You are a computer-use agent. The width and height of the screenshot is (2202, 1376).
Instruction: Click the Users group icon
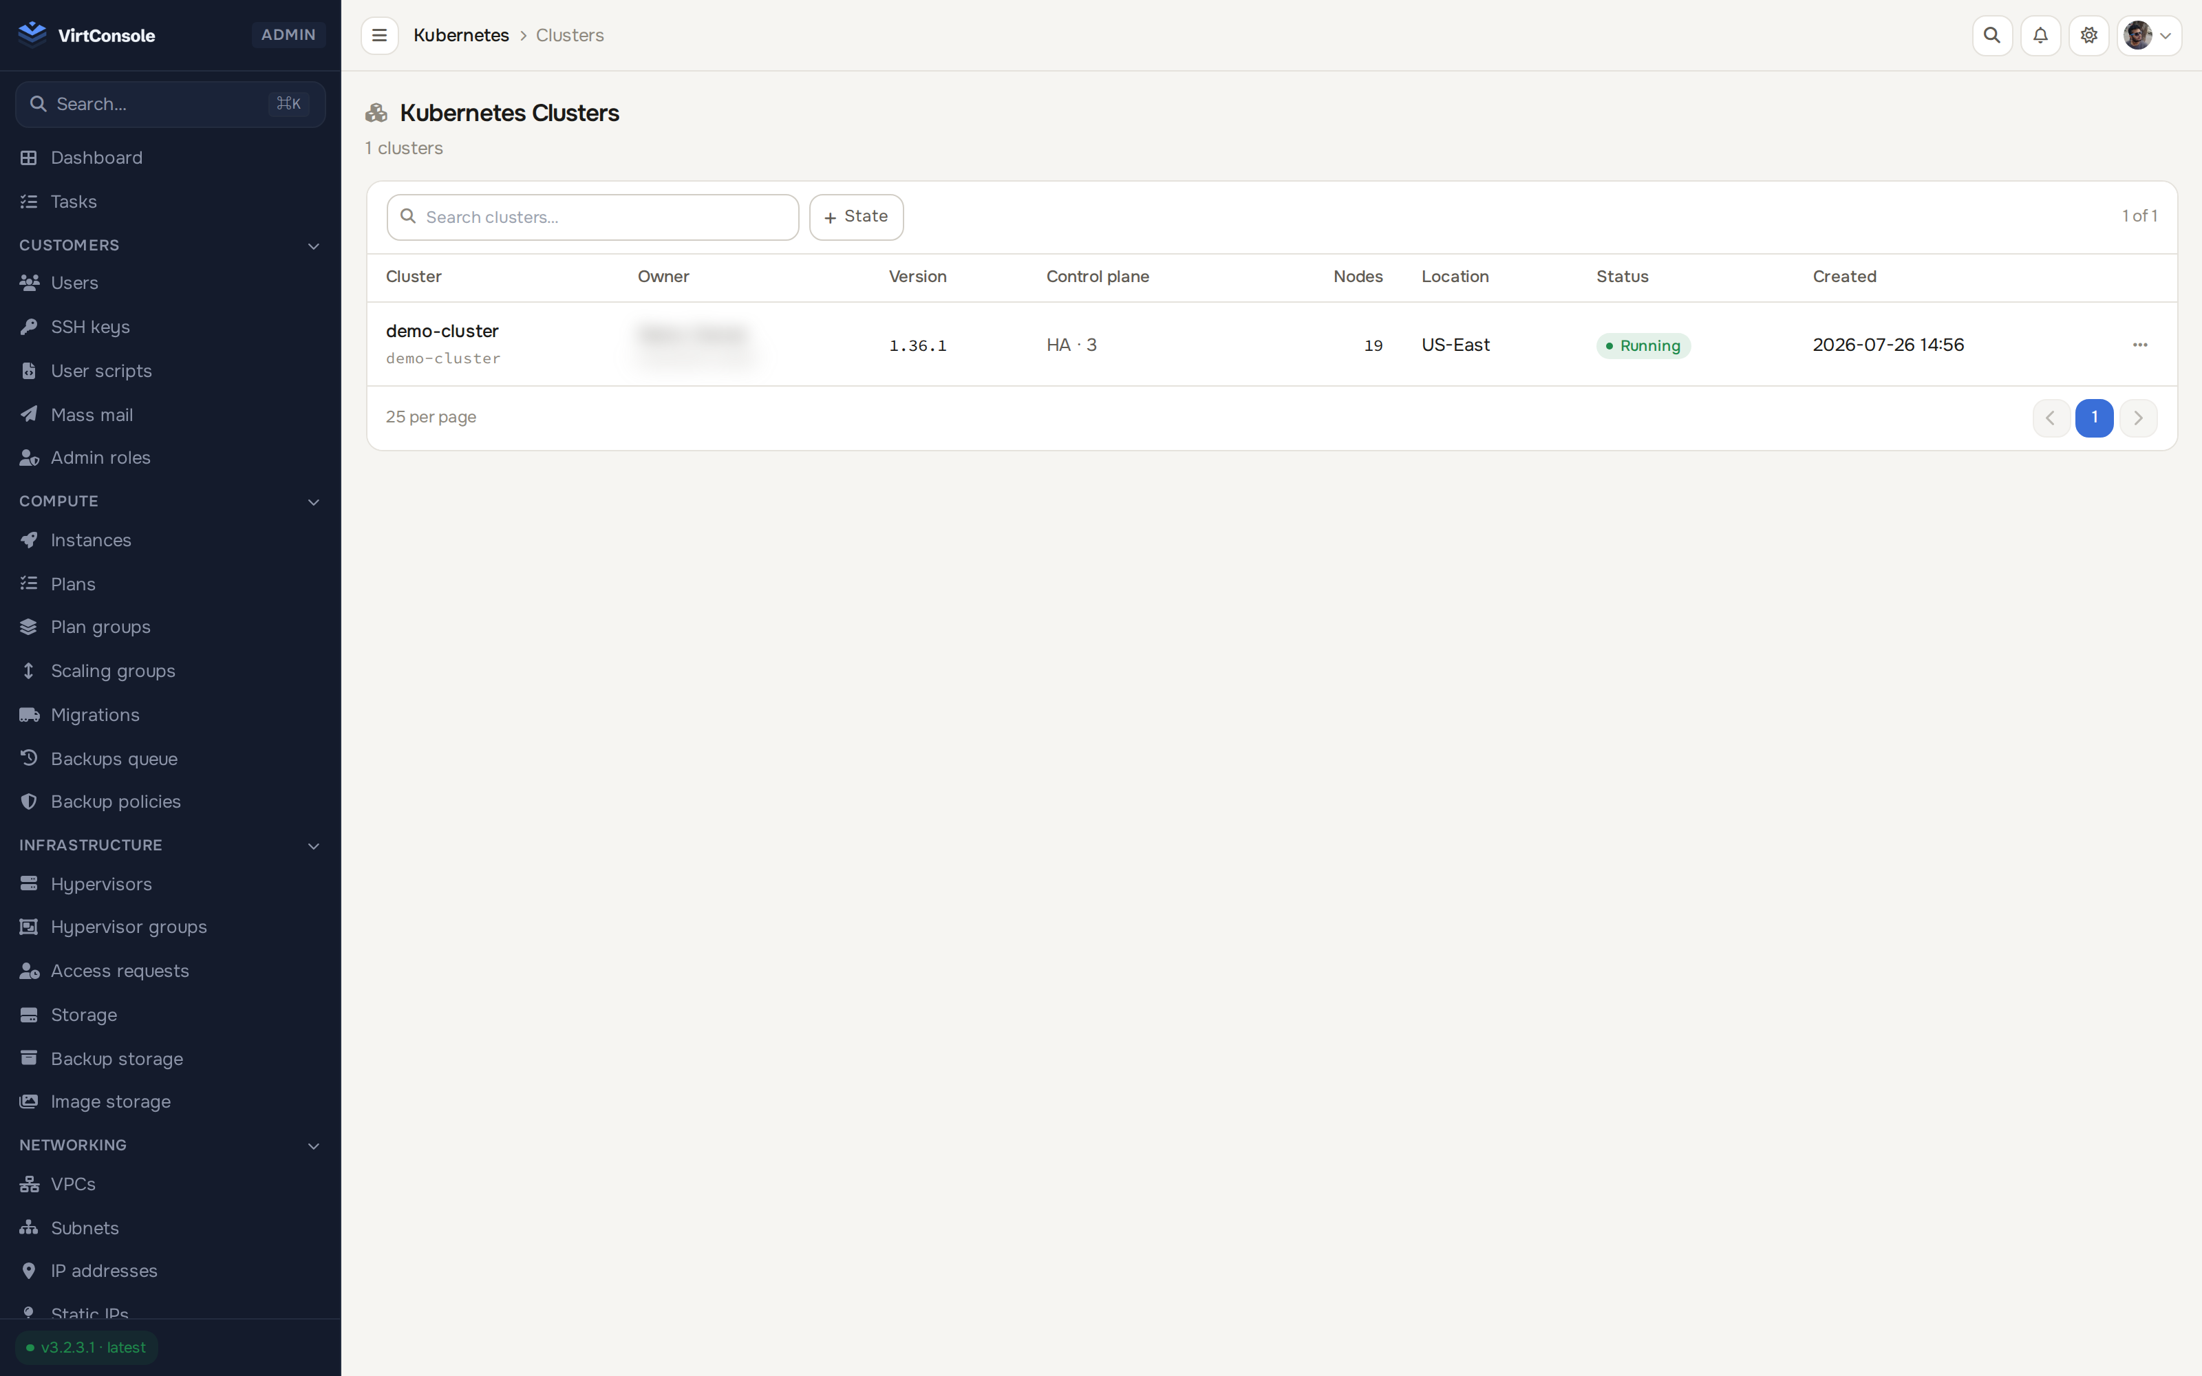29,283
